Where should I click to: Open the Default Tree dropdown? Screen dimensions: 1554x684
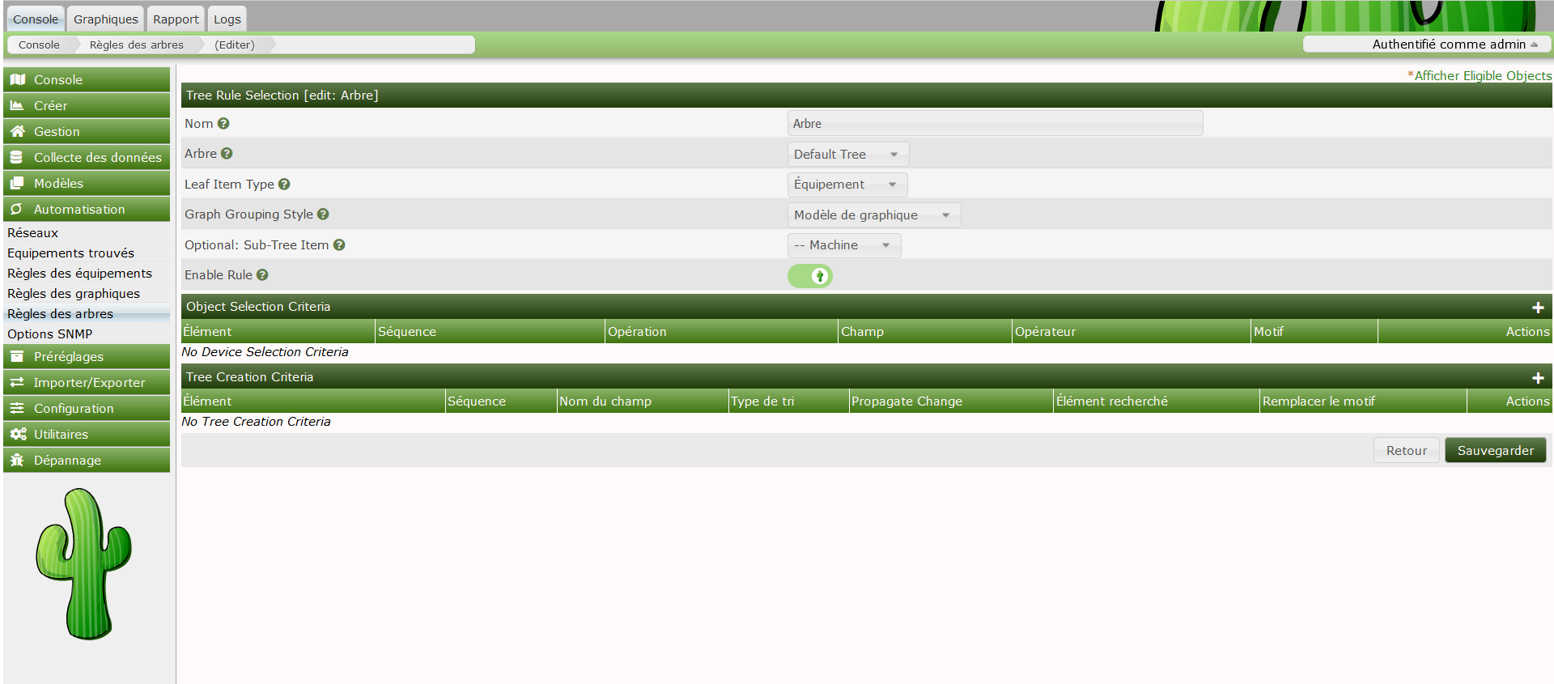point(847,155)
